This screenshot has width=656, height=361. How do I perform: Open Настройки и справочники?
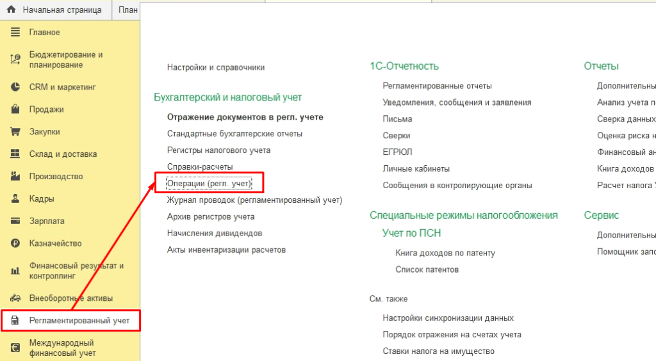[x=216, y=67]
